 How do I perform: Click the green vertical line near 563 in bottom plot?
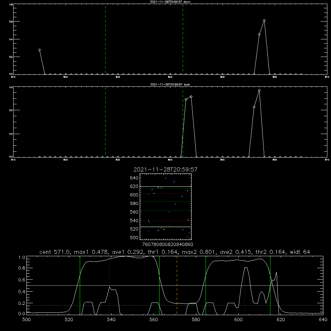tap(160, 285)
